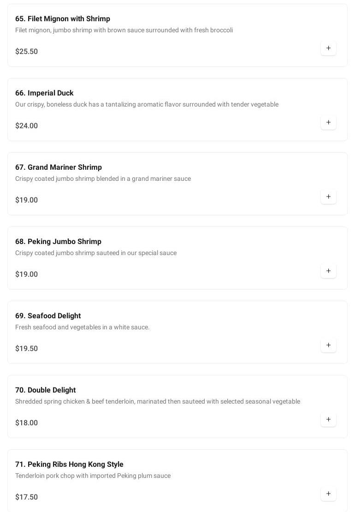
Task: Click the Double Delight description text
Action: (x=158, y=402)
